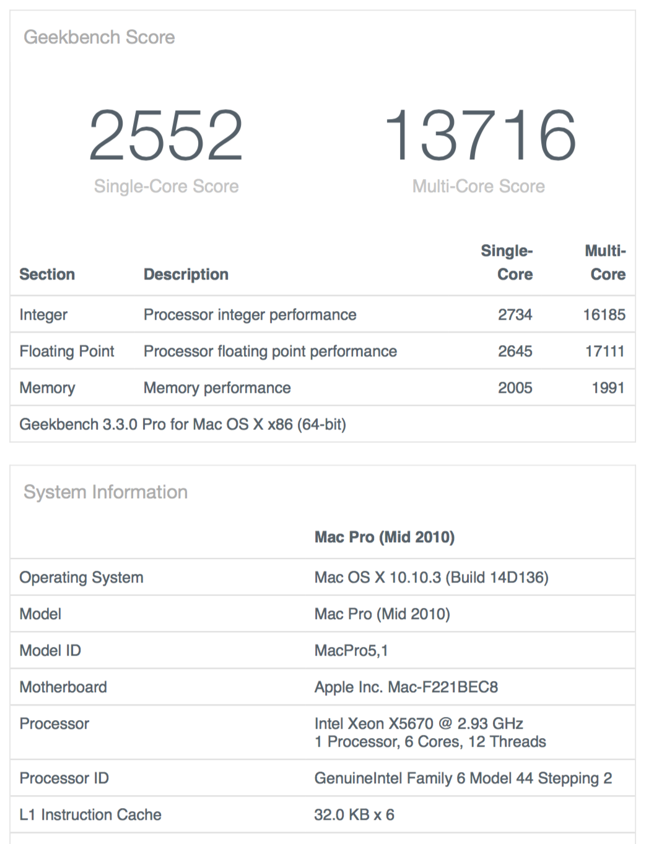The width and height of the screenshot is (649, 844).
Task: Click the Single-Core column header
Action: click(507, 263)
